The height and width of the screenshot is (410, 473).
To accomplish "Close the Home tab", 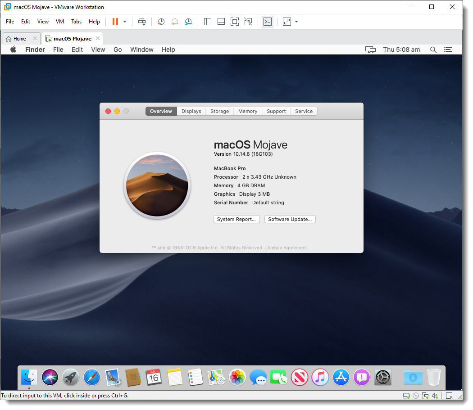I will [35, 39].
